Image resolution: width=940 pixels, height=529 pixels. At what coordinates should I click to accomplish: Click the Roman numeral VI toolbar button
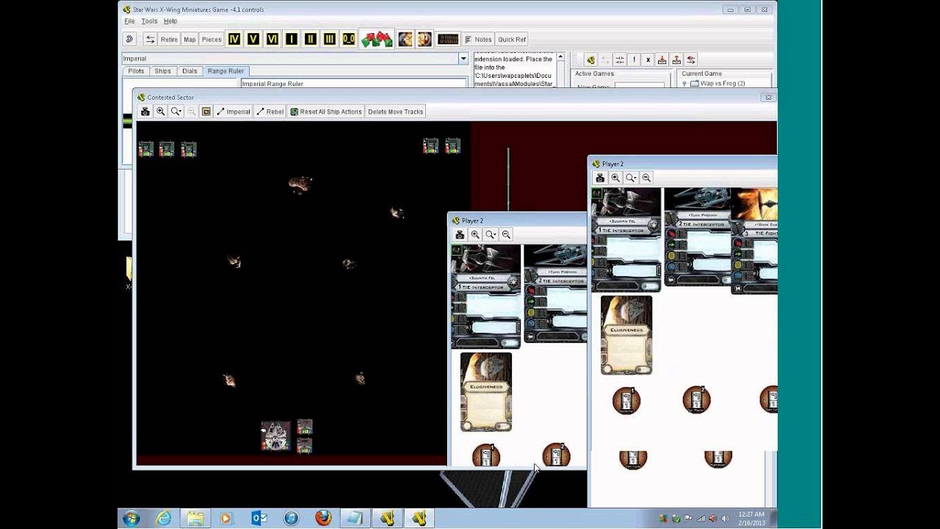tap(272, 40)
